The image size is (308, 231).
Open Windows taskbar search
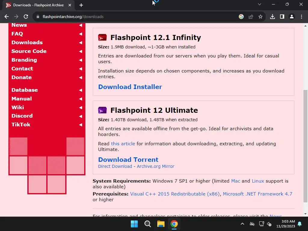tap(147, 224)
